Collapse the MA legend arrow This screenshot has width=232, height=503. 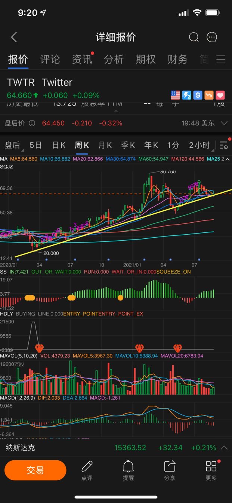pyautogui.click(x=228, y=159)
